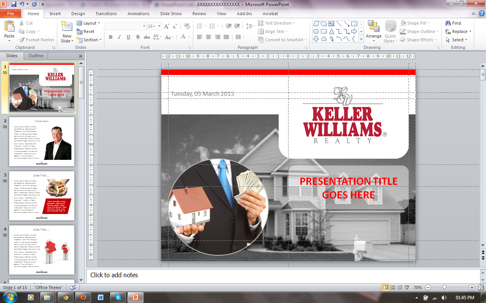Select the Right Arrow shape
This screenshot has height=303, width=486.
[354, 31]
